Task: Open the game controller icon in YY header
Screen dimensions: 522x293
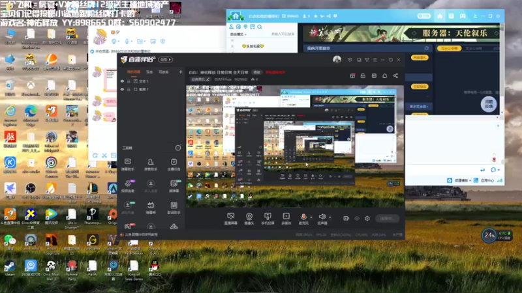Action: click(x=463, y=16)
